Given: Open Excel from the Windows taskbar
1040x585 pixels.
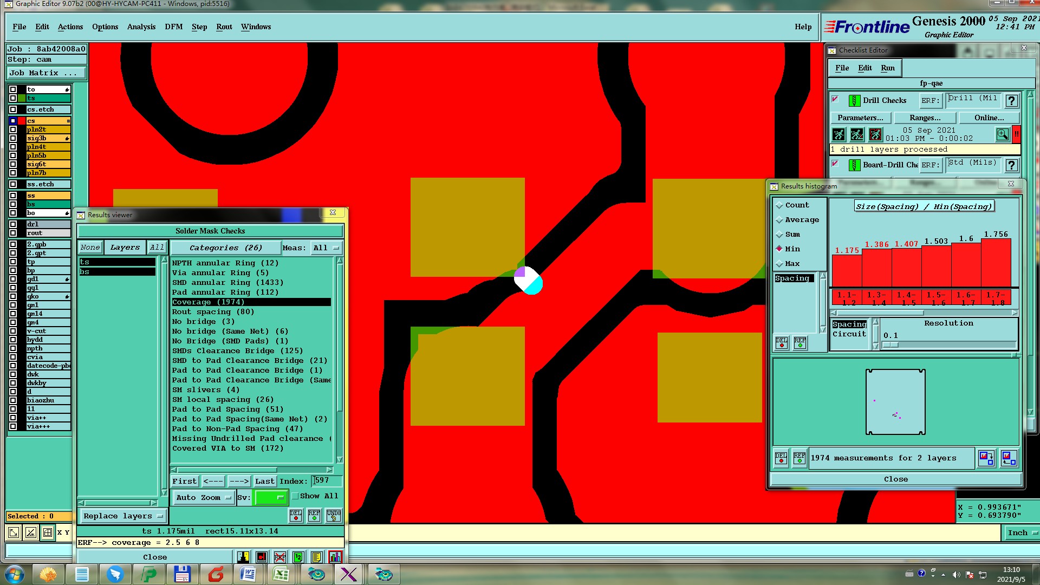Looking at the screenshot, I should pos(281,574).
